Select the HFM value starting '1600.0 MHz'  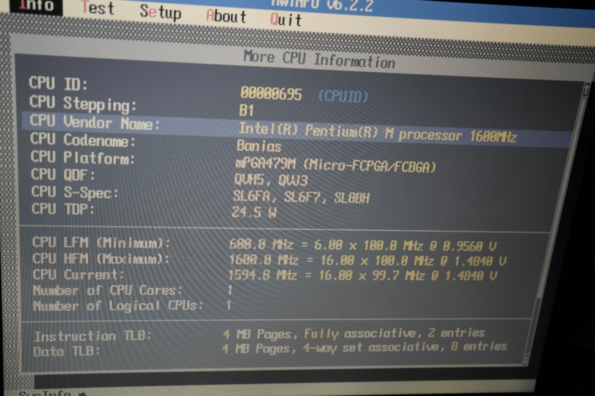[x=367, y=260]
